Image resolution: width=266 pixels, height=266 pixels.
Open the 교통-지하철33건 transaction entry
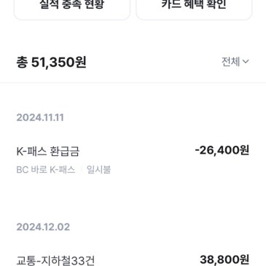[x=133, y=260]
